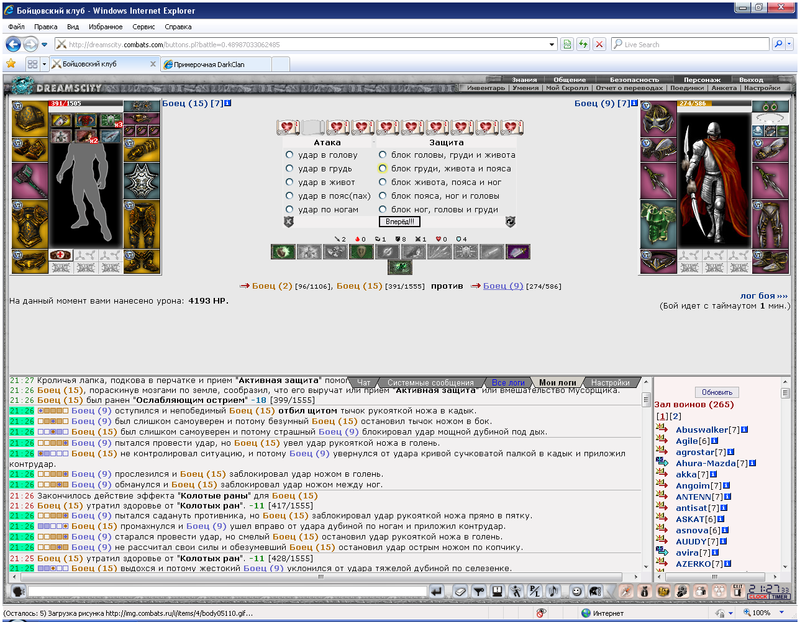800x622 pixels.
Task: Click the chat filter funnel icon
Action: (478, 592)
